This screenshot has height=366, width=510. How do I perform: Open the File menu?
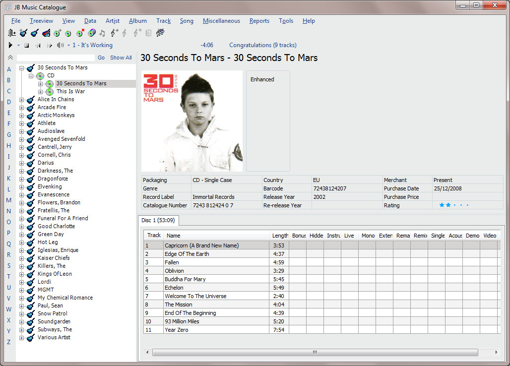tap(16, 21)
